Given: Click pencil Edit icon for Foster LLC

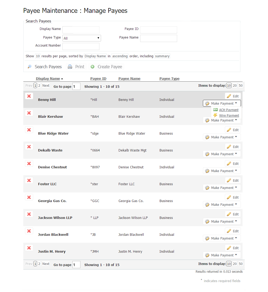Looking at the screenshot, I should (229, 180).
